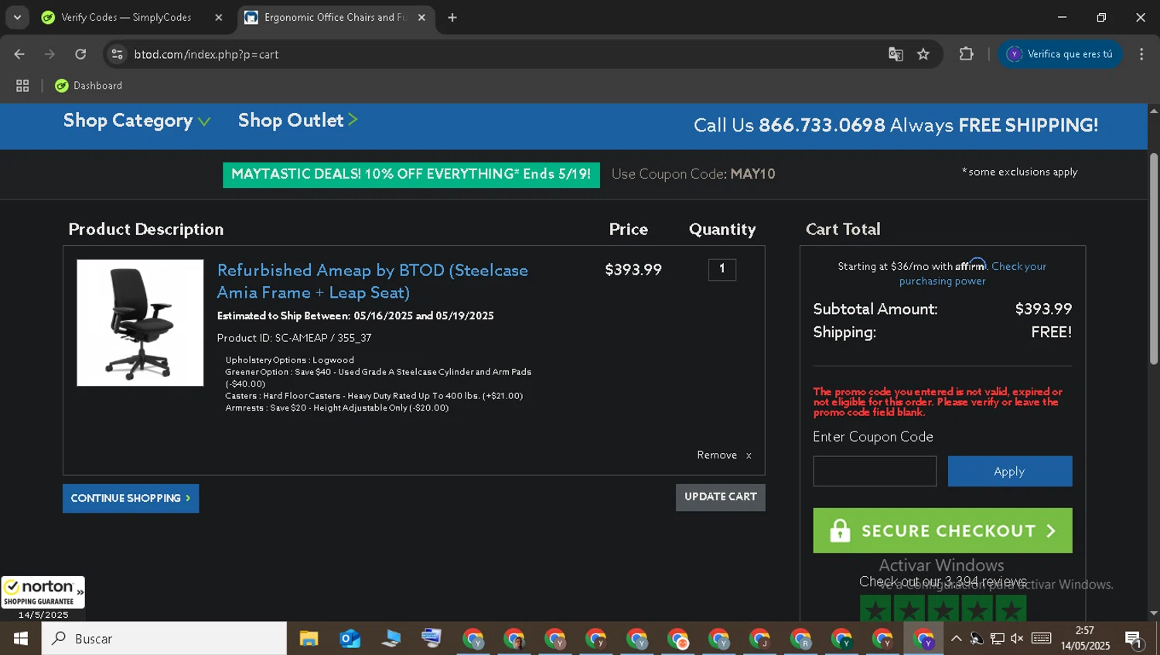Click the Subtotal Amount $393.99 value

(x=1043, y=309)
